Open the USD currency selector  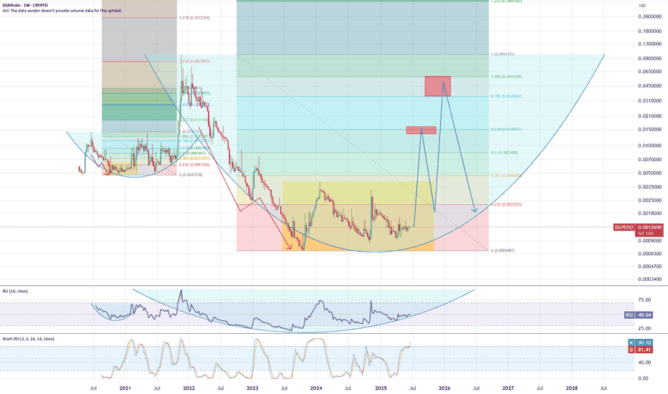click(x=642, y=6)
